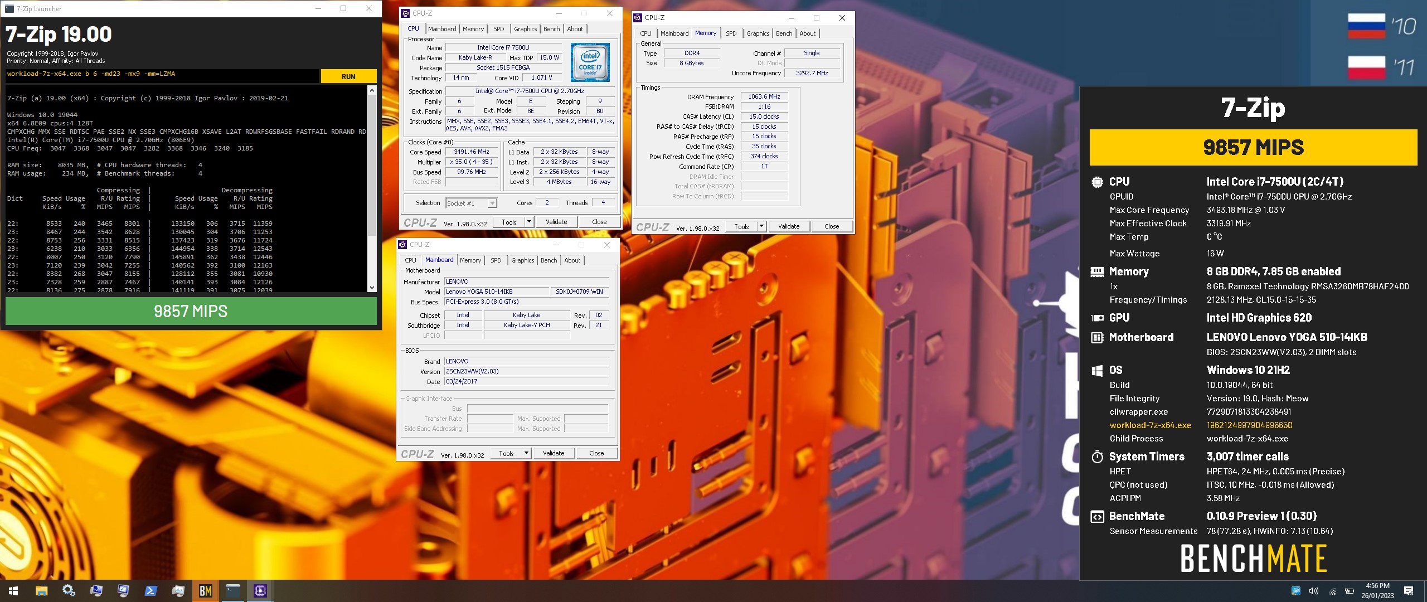Click Validate in CPU-Z CPU window
Viewport: 1427px width, 602px height.
pos(556,222)
